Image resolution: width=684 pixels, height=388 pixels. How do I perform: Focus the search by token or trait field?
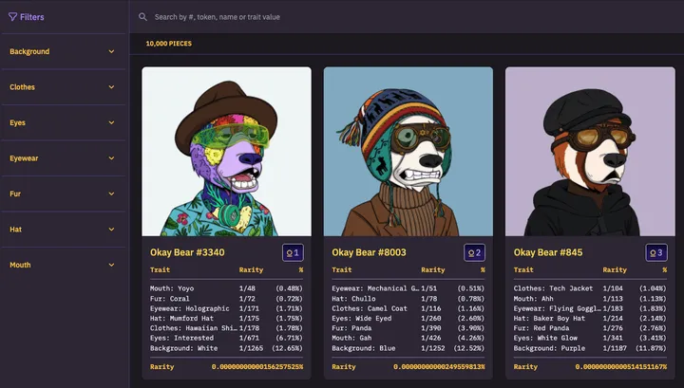tap(380, 17)
